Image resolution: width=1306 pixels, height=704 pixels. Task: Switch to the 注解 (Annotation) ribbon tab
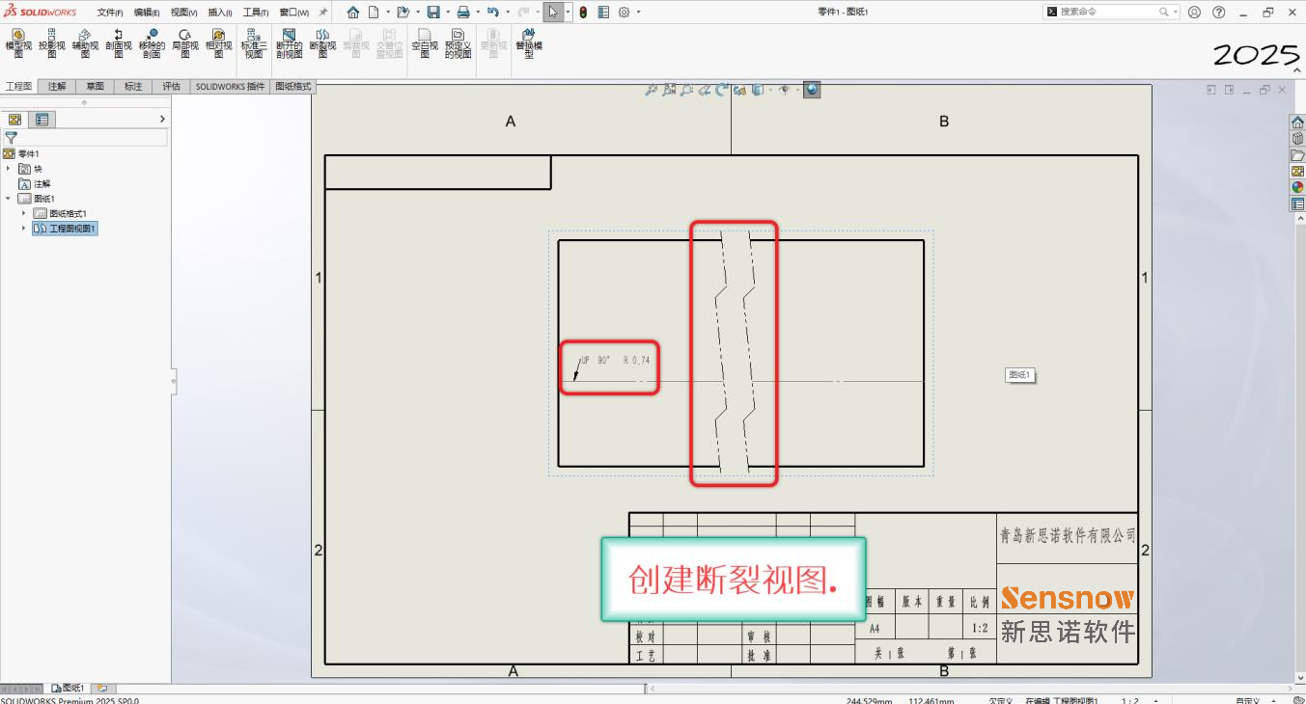coord(58,87)
